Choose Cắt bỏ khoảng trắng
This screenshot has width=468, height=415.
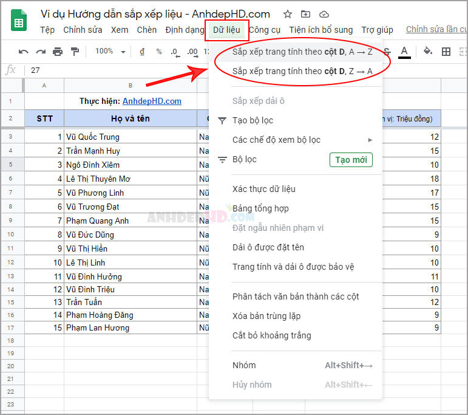click(296, 335)
